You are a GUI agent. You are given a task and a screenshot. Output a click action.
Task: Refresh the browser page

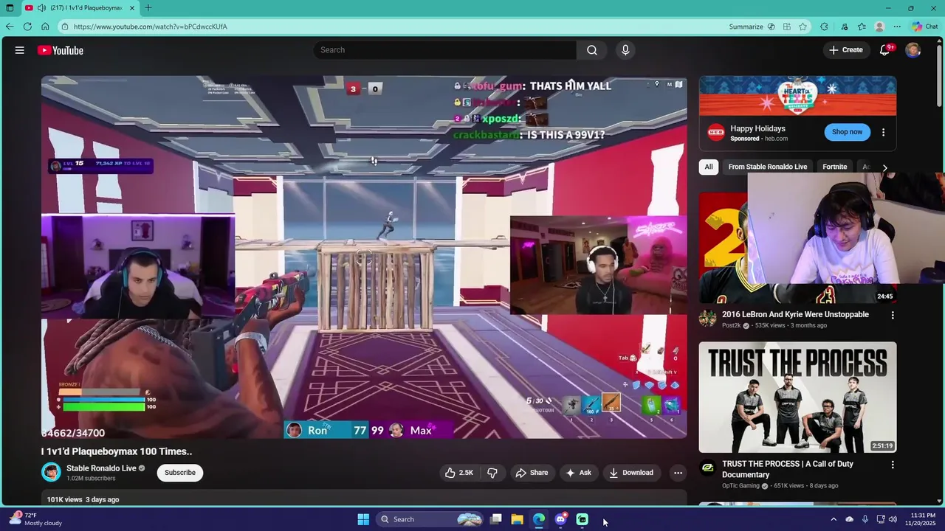[27, 27]
